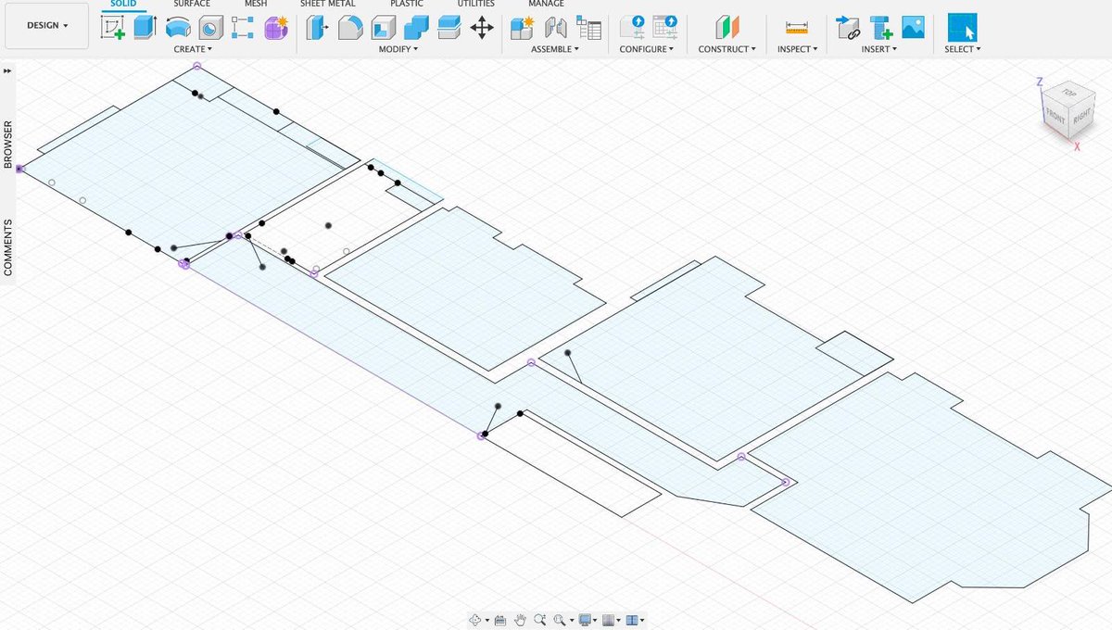Click the Insert Canvas image icon

pyautogui.click(x=913, y=27)
